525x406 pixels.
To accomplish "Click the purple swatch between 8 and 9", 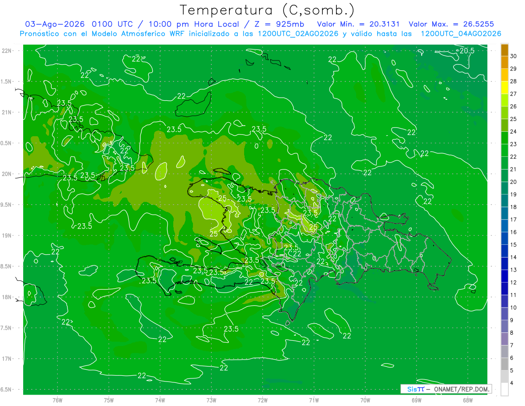I will pos(504,326).
